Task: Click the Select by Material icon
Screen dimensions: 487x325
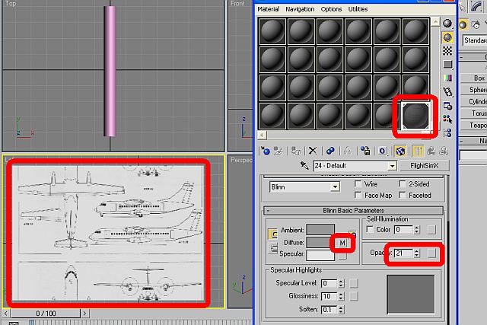Action: point(447,119)
